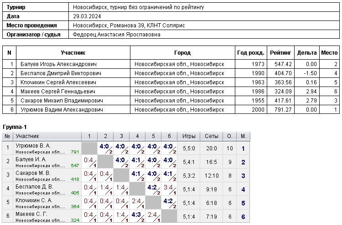
Task: Click Макеев Сергей Геннадьевич in participants table
Action: [57, 92]
